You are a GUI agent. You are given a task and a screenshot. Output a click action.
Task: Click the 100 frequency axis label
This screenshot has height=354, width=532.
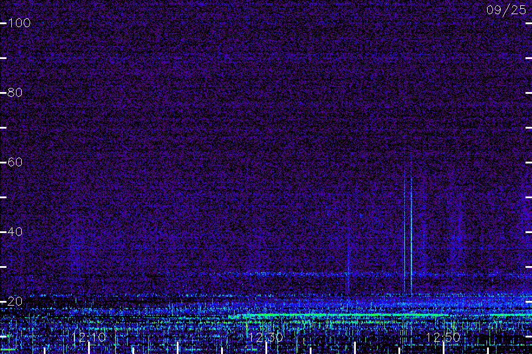pos(19,23)
